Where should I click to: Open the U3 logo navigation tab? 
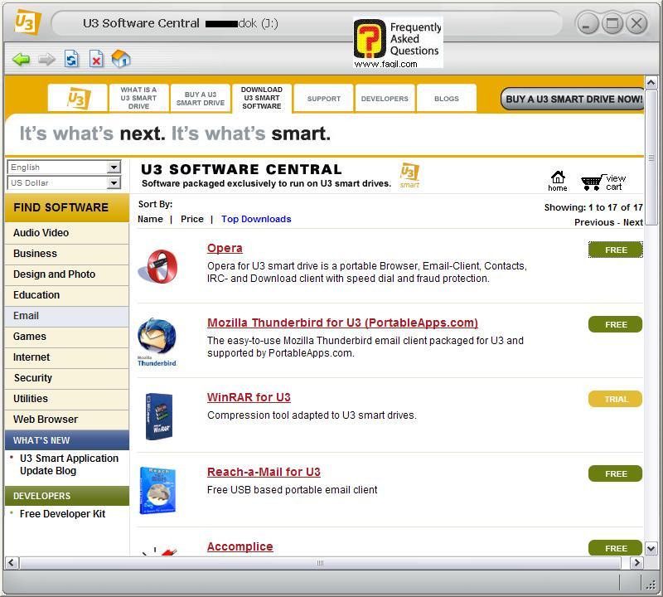pos(78,98)
